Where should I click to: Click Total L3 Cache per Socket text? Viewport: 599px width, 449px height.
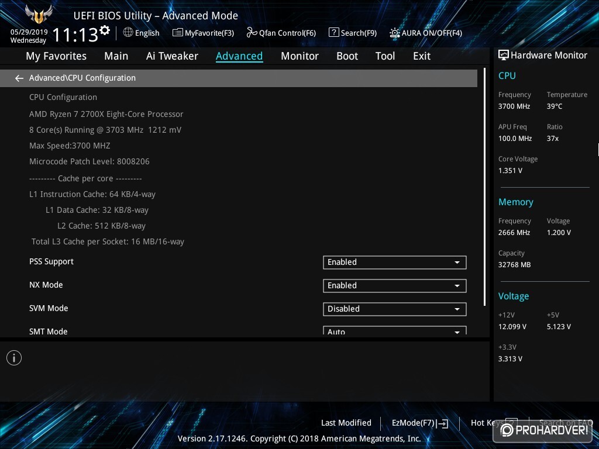(108, 241)
